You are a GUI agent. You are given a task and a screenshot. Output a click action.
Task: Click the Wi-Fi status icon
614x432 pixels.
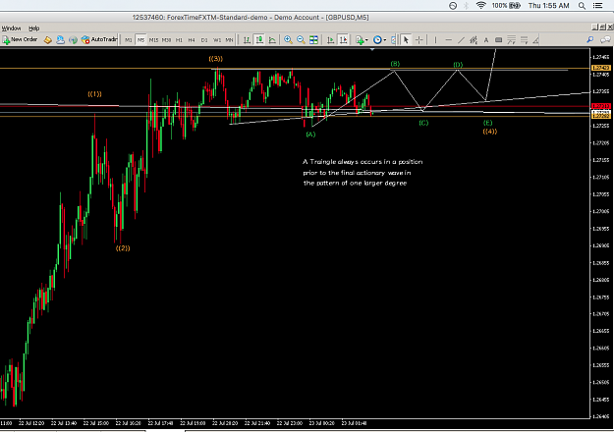480,6
